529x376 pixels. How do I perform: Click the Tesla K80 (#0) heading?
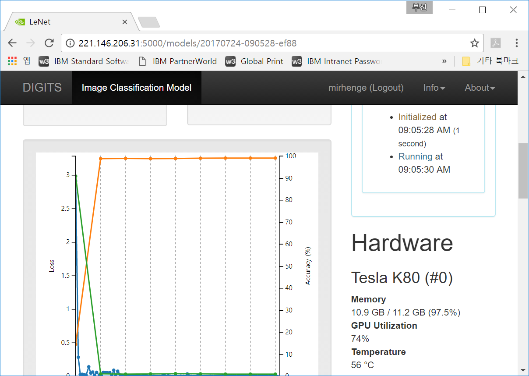pyautogui.click(x=402, y=278)
